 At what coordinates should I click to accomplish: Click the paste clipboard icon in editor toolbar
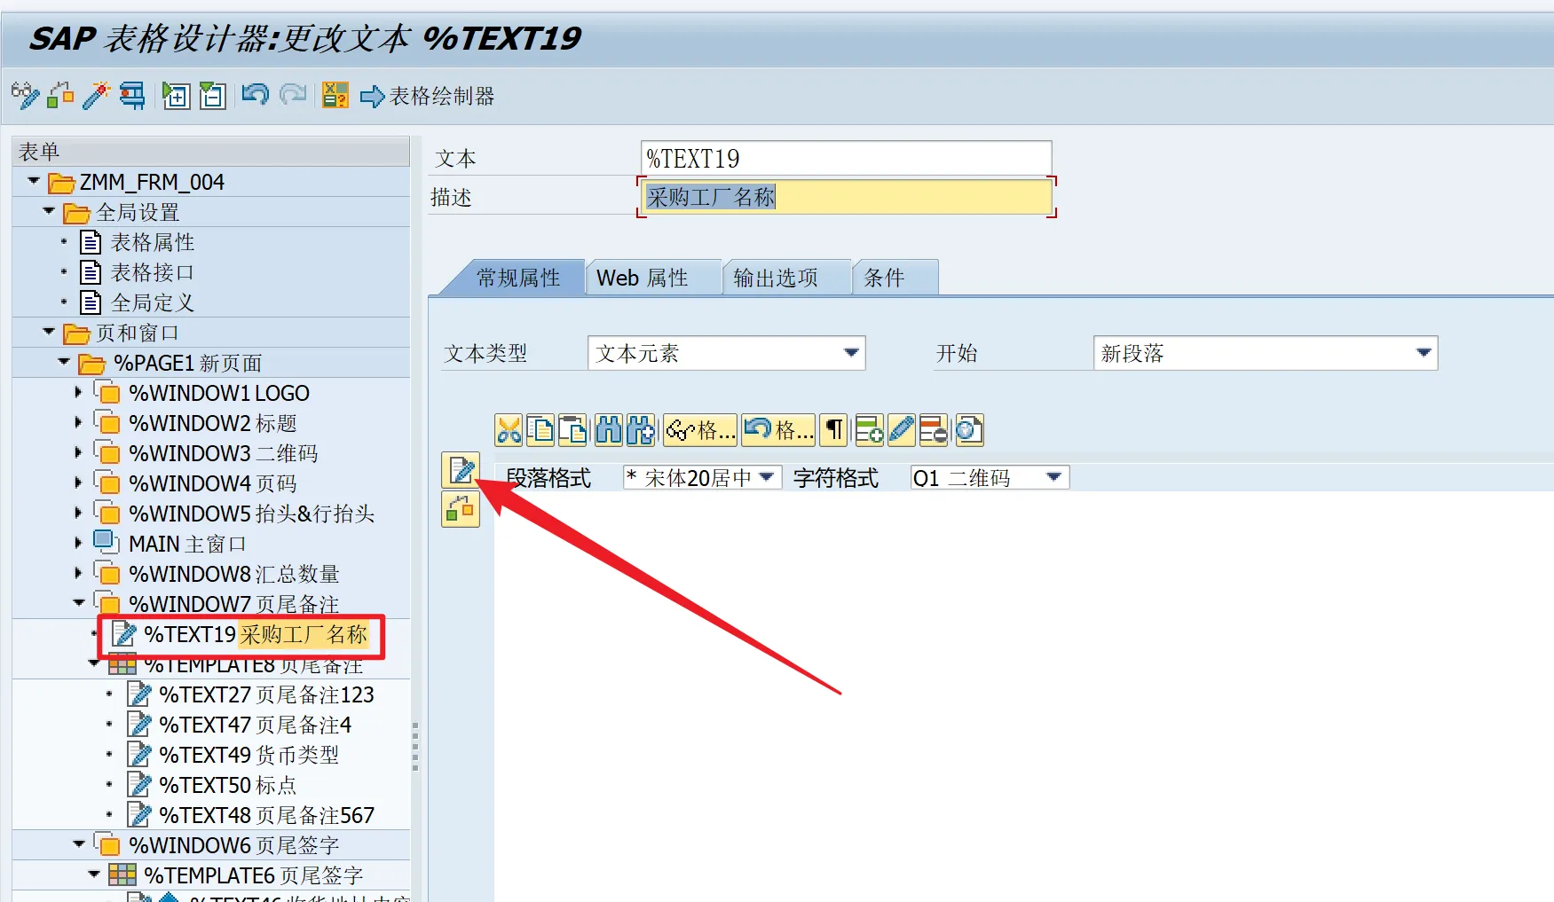coord(572,430)
